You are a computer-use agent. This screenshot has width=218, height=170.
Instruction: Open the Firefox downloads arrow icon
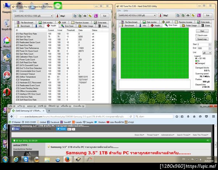point(188,116)
